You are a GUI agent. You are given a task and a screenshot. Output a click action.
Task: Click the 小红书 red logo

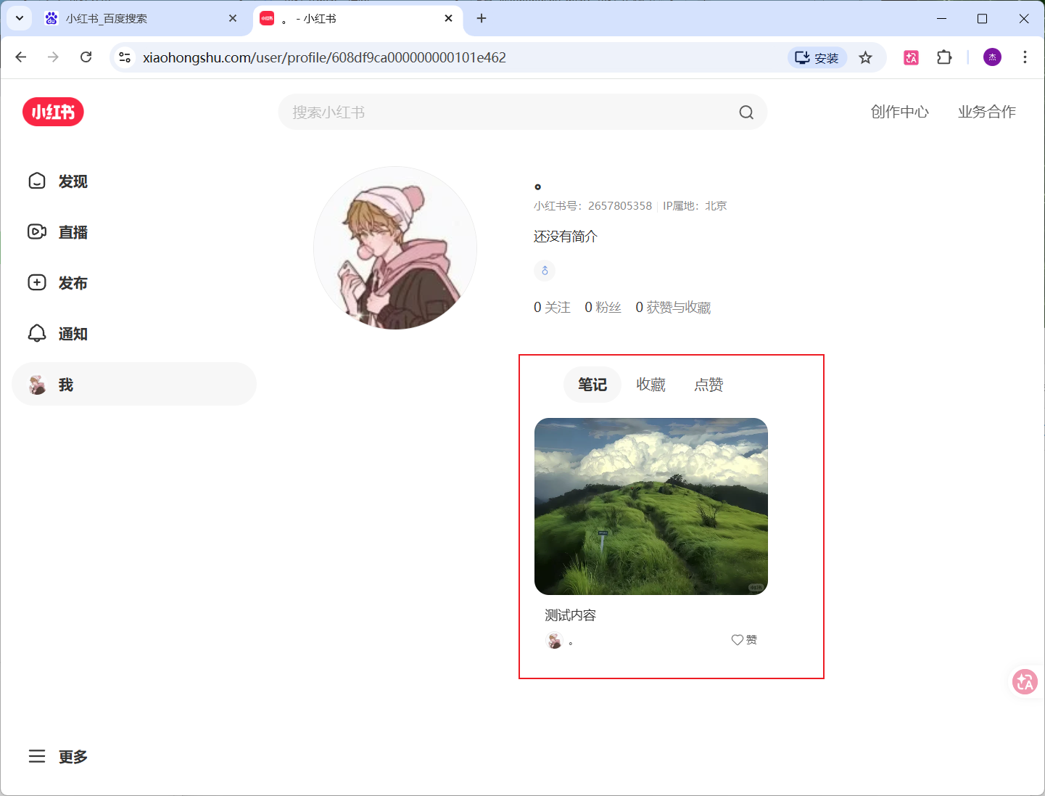point(53,112)
